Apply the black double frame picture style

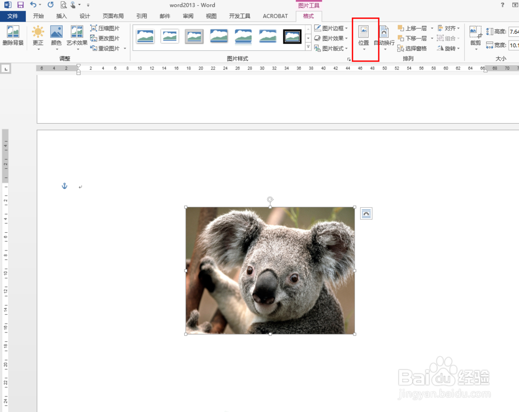292,36
